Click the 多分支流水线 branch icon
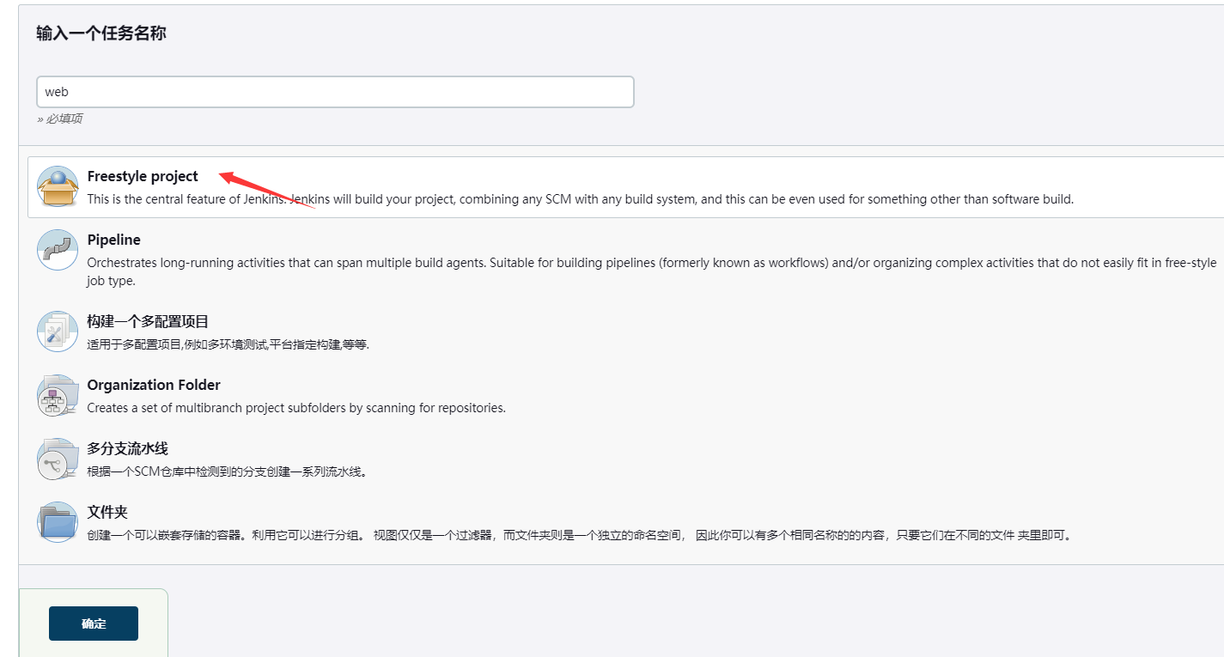This screenshot has height=657, width=1224. [x=58, y=459]
